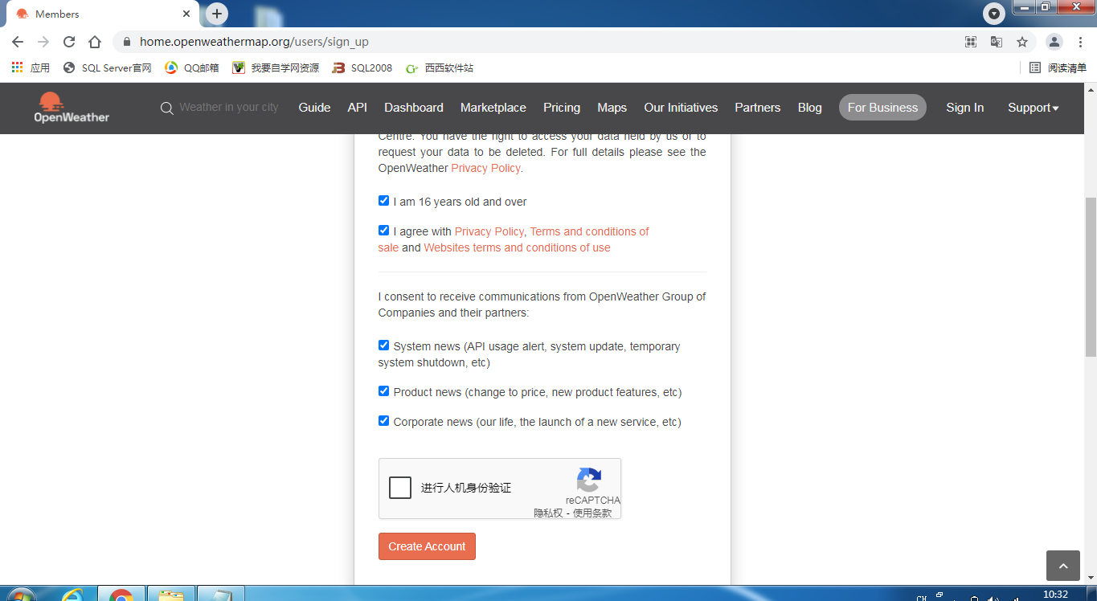Toggle the System news checkbox
This screenshot has width=1097, height=601.
click(384, 345)
